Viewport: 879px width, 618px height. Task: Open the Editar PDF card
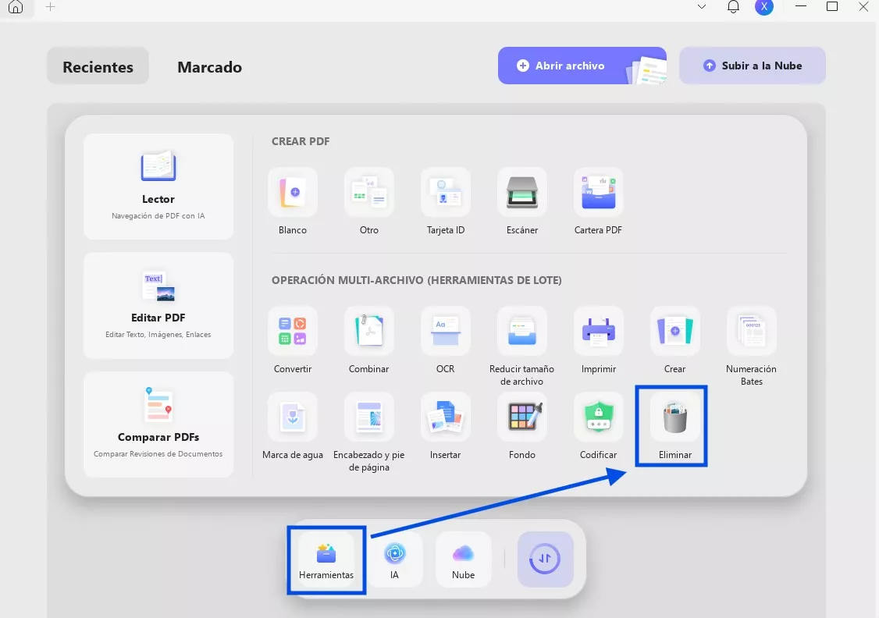click(x=158, y=305)
